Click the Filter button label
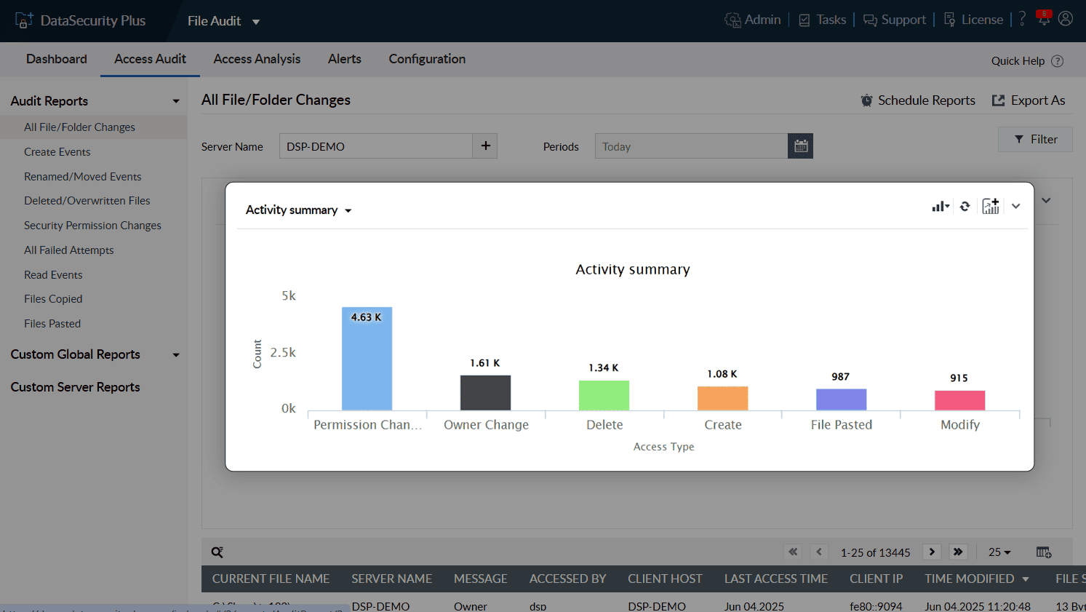This screenshot has height=612, width=1086. (1044, 139)
